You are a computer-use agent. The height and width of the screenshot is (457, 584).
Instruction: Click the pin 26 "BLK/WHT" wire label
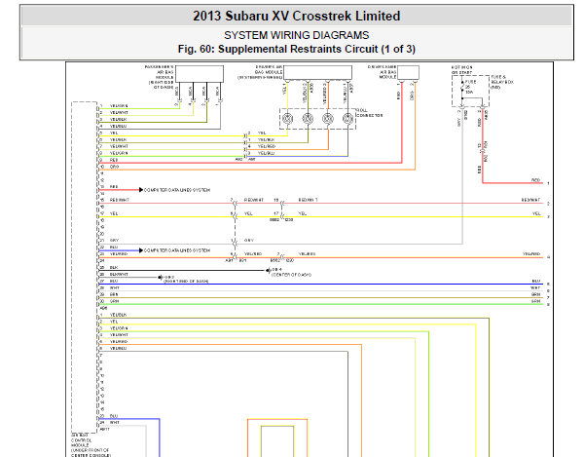(x=119, y=275)
